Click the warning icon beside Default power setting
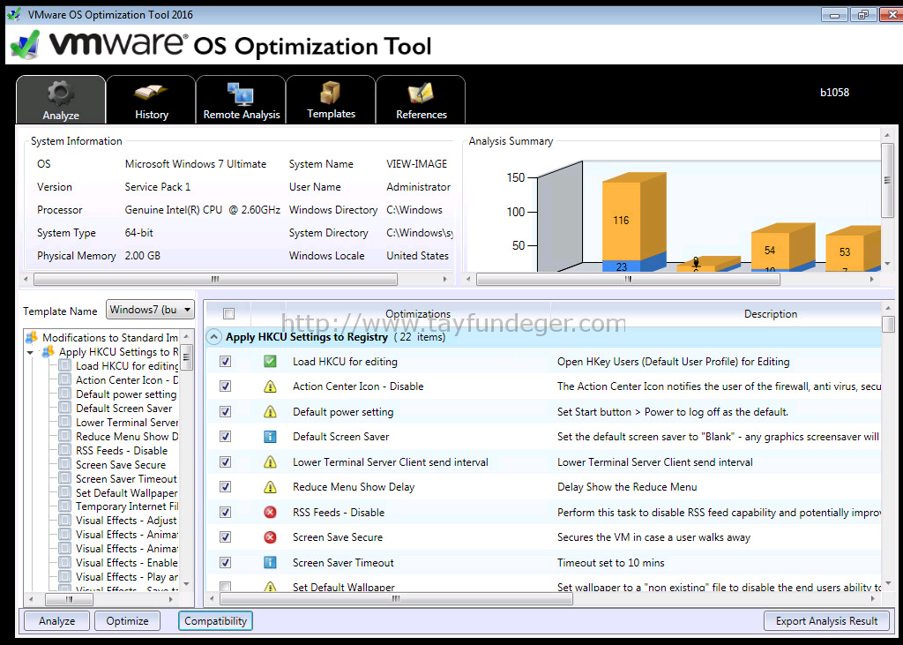903x645 pixels. coord(270,411)
